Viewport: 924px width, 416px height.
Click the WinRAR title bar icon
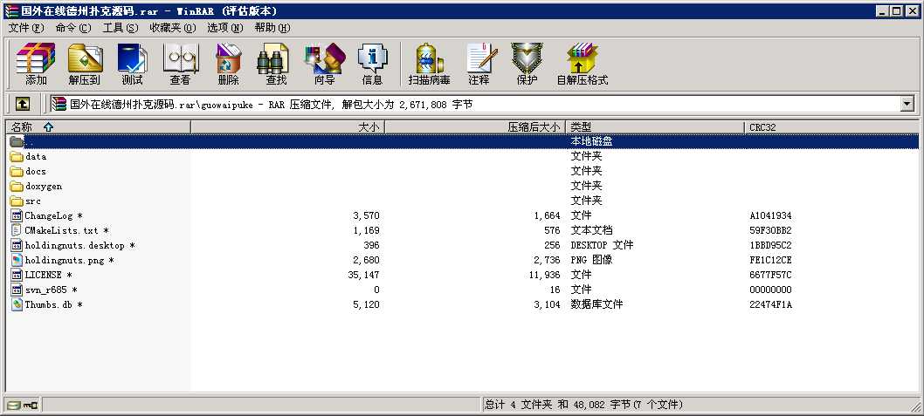pyautogui.click(x=10, y=10)
